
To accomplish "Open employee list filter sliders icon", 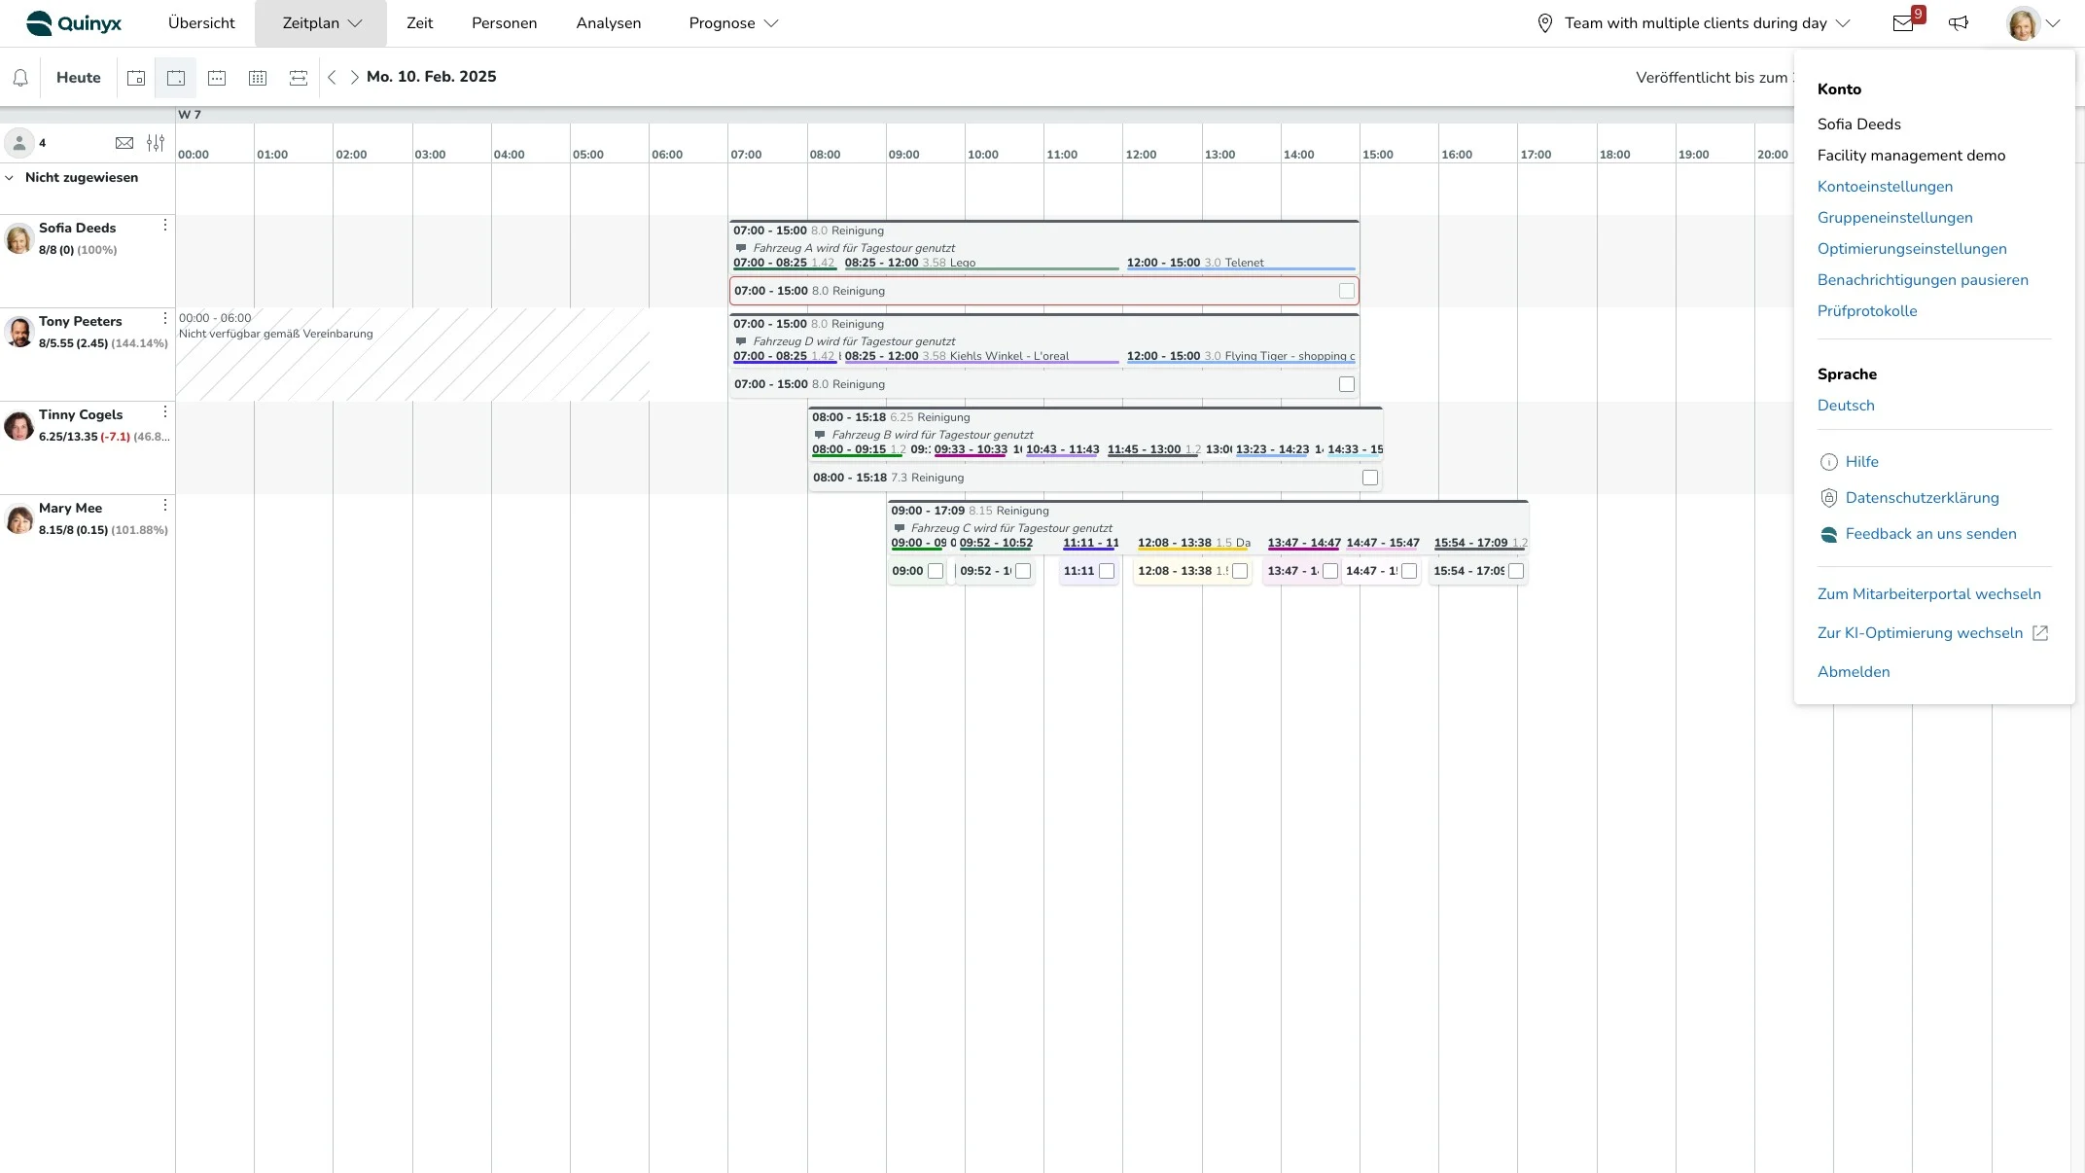I will pyautogui.click(x=156, y=143).
